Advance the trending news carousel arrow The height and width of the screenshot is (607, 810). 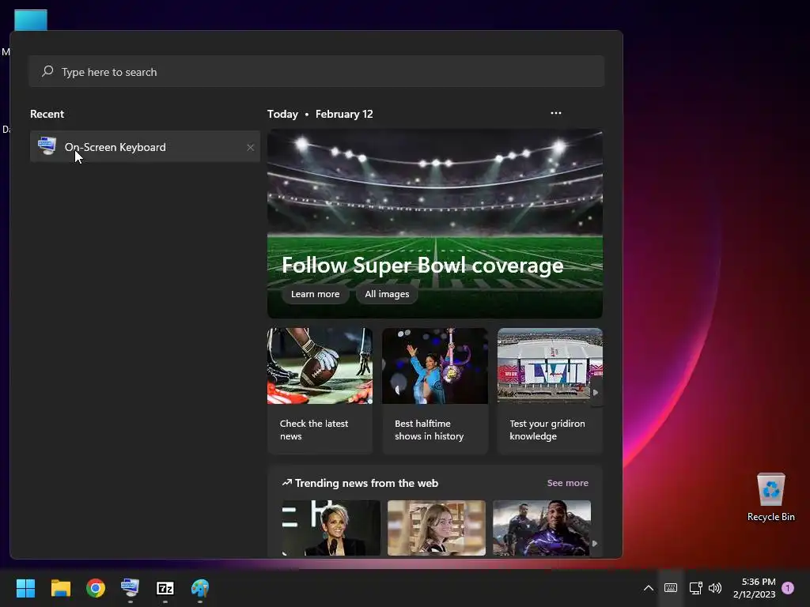tap(595, 543)
